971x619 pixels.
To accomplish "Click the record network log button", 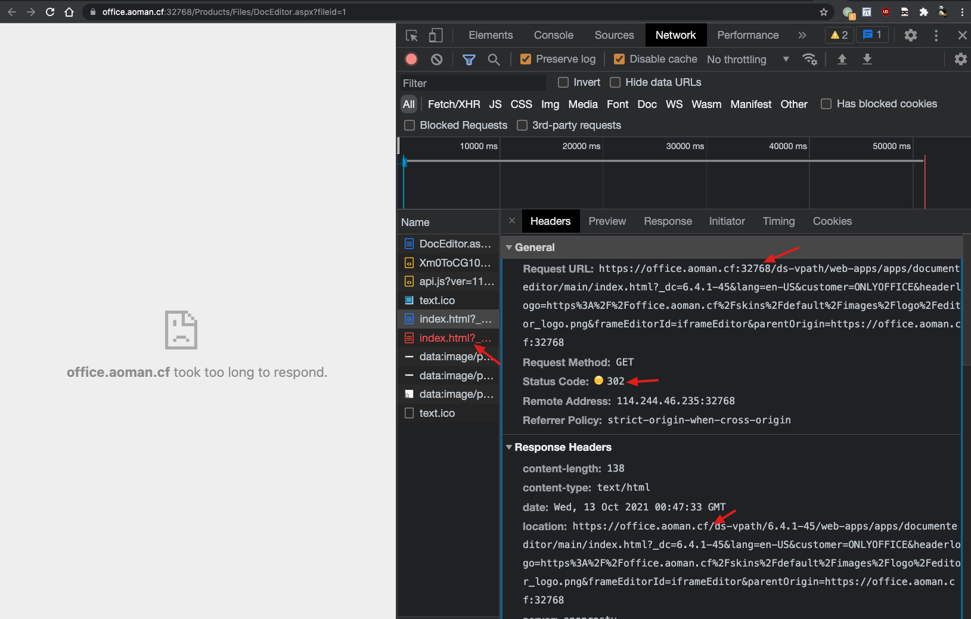I will point(411,59).
